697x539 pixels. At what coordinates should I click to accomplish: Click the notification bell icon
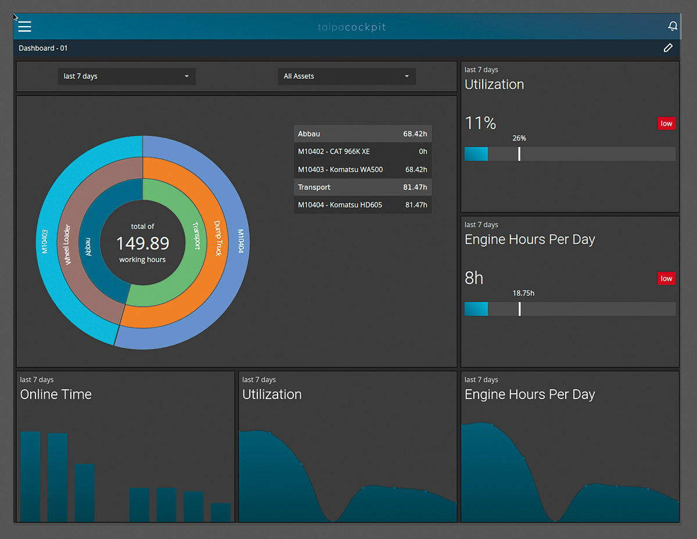[673, 27]
